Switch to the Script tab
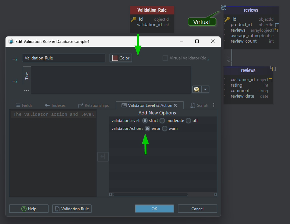Image resolution: width=290 pixels, height=224 pixels. tap(199, 105)
